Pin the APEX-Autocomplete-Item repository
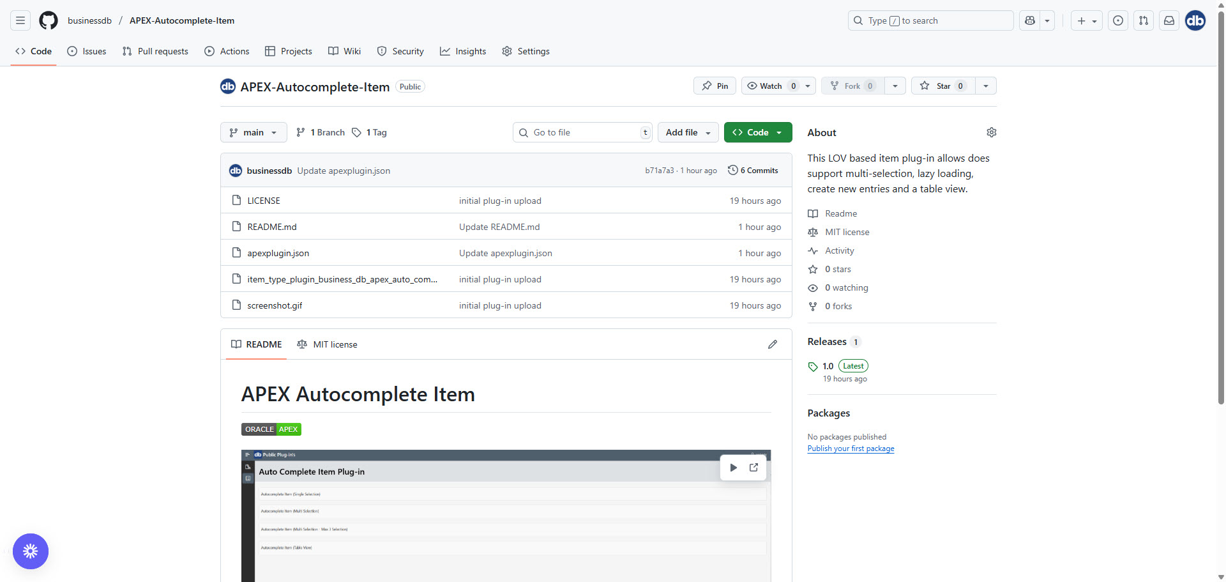Image resolution: width=1226 pixels, height=582 pixels. tap(715, 86)
